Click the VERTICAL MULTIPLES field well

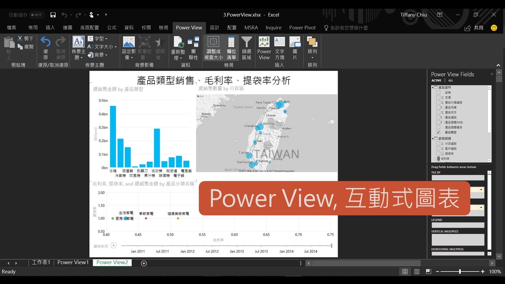(458, 239)
